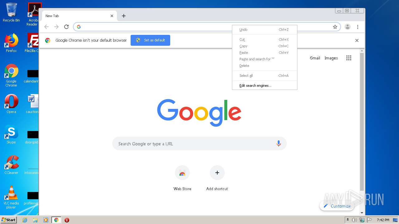
Task: Select the Firefox desktop icon
Action: [11, 43]
